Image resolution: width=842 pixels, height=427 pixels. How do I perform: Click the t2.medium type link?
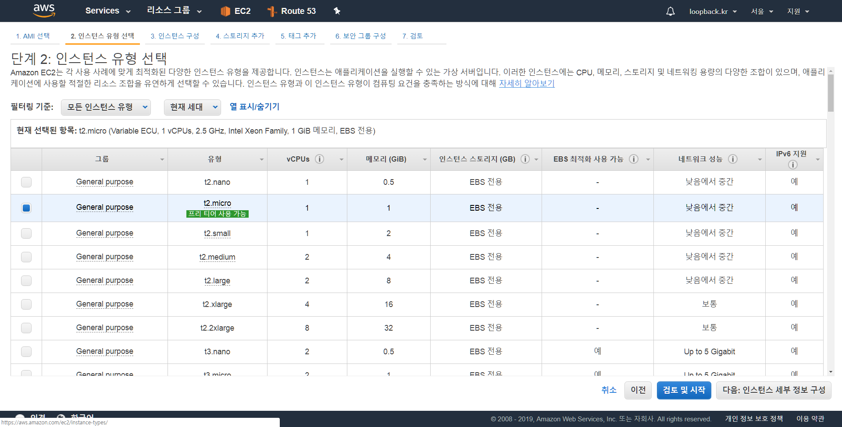pyautogui.click(x=217, y=257)
